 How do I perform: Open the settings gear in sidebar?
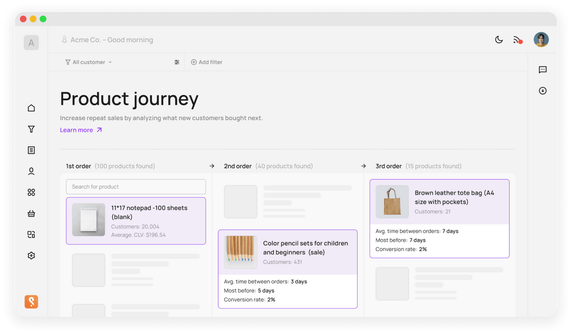coord(31,256)
